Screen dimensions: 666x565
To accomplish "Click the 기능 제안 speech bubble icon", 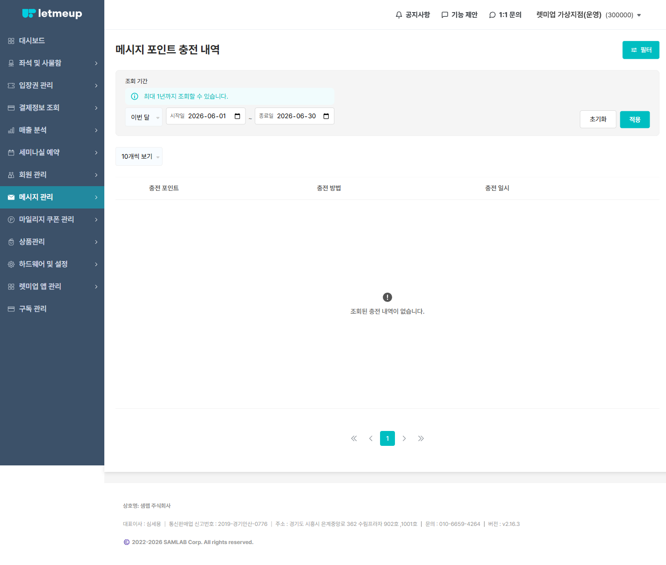I will pyautogui.click(x=445, y=15).
